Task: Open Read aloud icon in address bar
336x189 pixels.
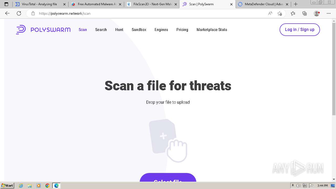Action: (270, 13)
